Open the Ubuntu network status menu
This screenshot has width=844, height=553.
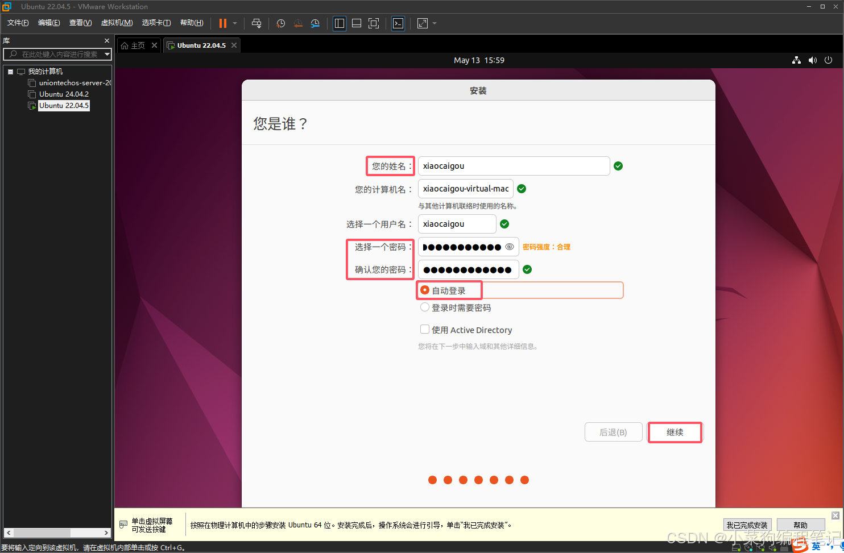tap(796, 60)
